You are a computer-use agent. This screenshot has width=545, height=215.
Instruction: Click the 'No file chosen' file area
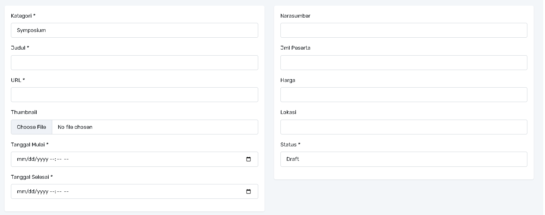pos(155,127)
